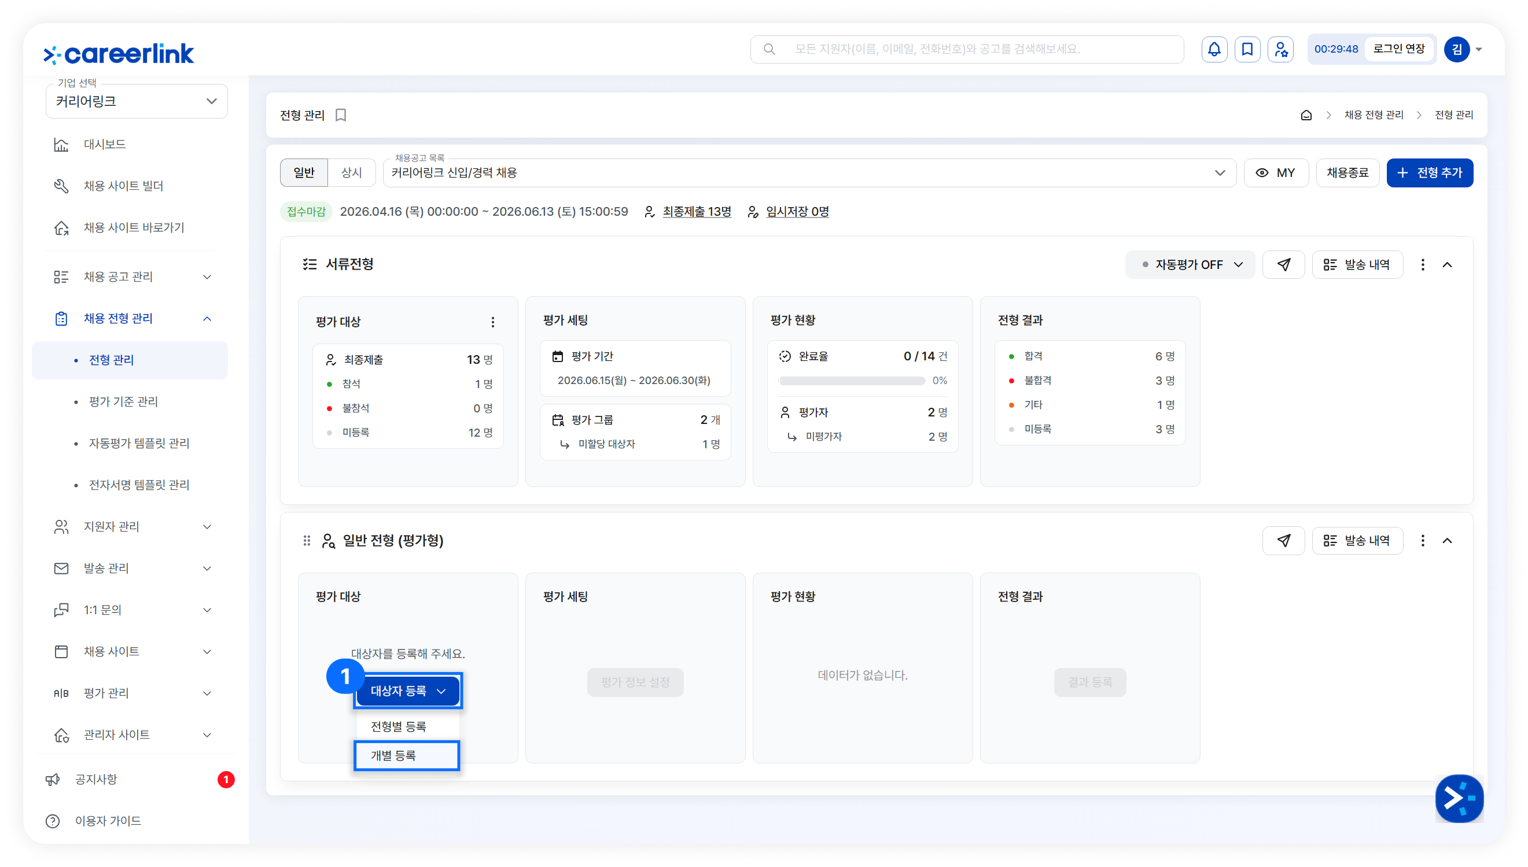Expand 평가 관리 menu
1528x867 pixels.
131,693
